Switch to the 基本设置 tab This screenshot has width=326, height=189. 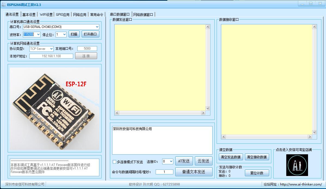click(x=29, y=14)
